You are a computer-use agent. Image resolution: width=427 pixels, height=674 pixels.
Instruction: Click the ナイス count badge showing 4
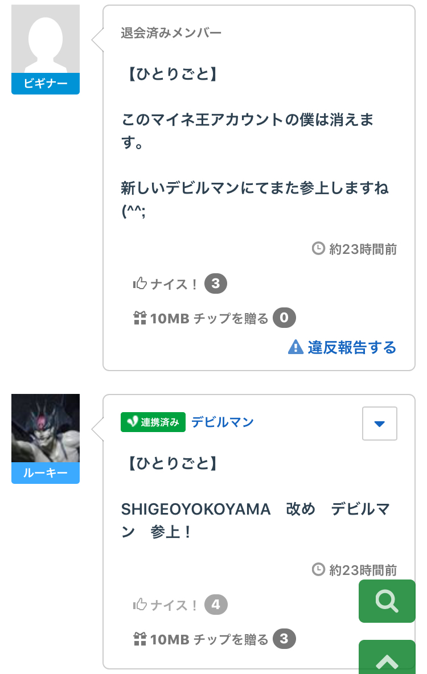click(216, 605)
